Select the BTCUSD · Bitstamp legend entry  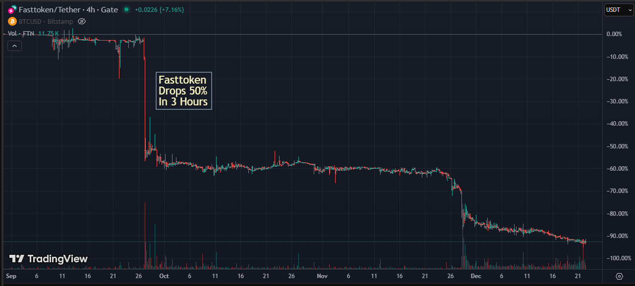(45, 21)
